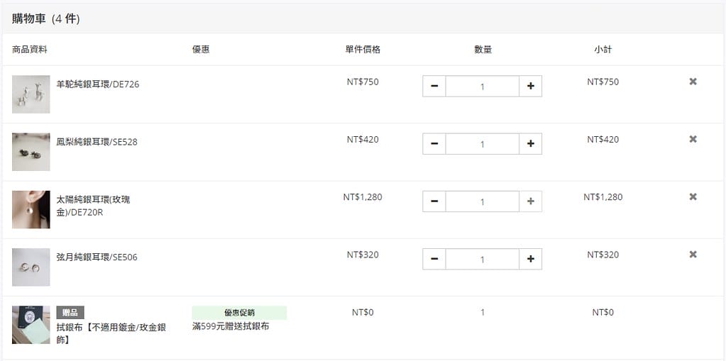Click the alpaca earring thumbnail image
The height and width of the screenshot is (361, 726).
pyautogui.click(x=31, y=94)
